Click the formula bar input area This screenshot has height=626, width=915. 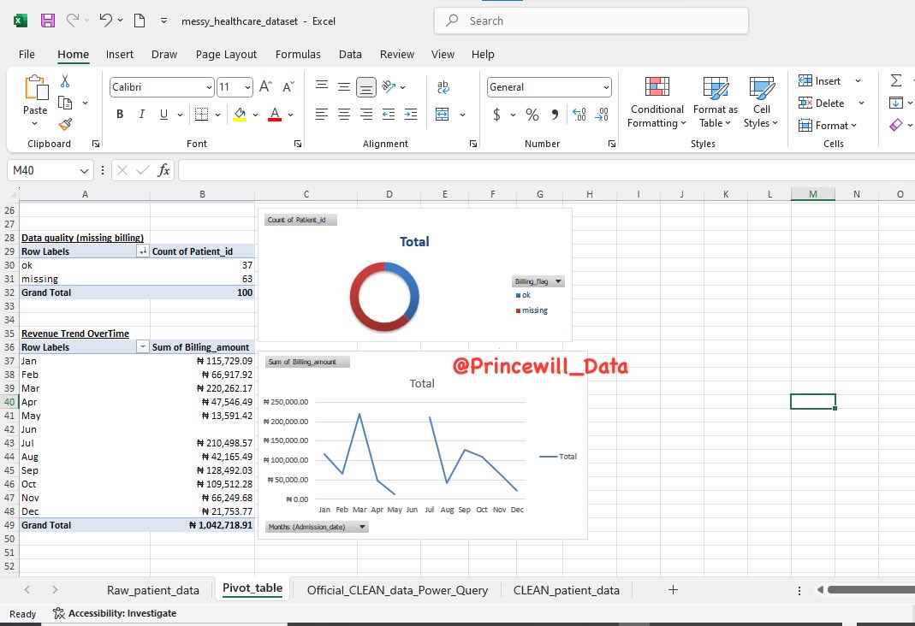(x=546, y=170)
